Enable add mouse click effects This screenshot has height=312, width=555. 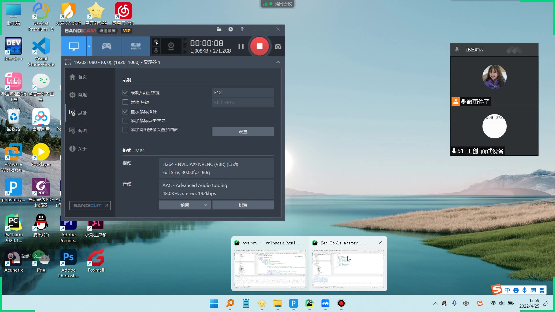click(125, 120)
